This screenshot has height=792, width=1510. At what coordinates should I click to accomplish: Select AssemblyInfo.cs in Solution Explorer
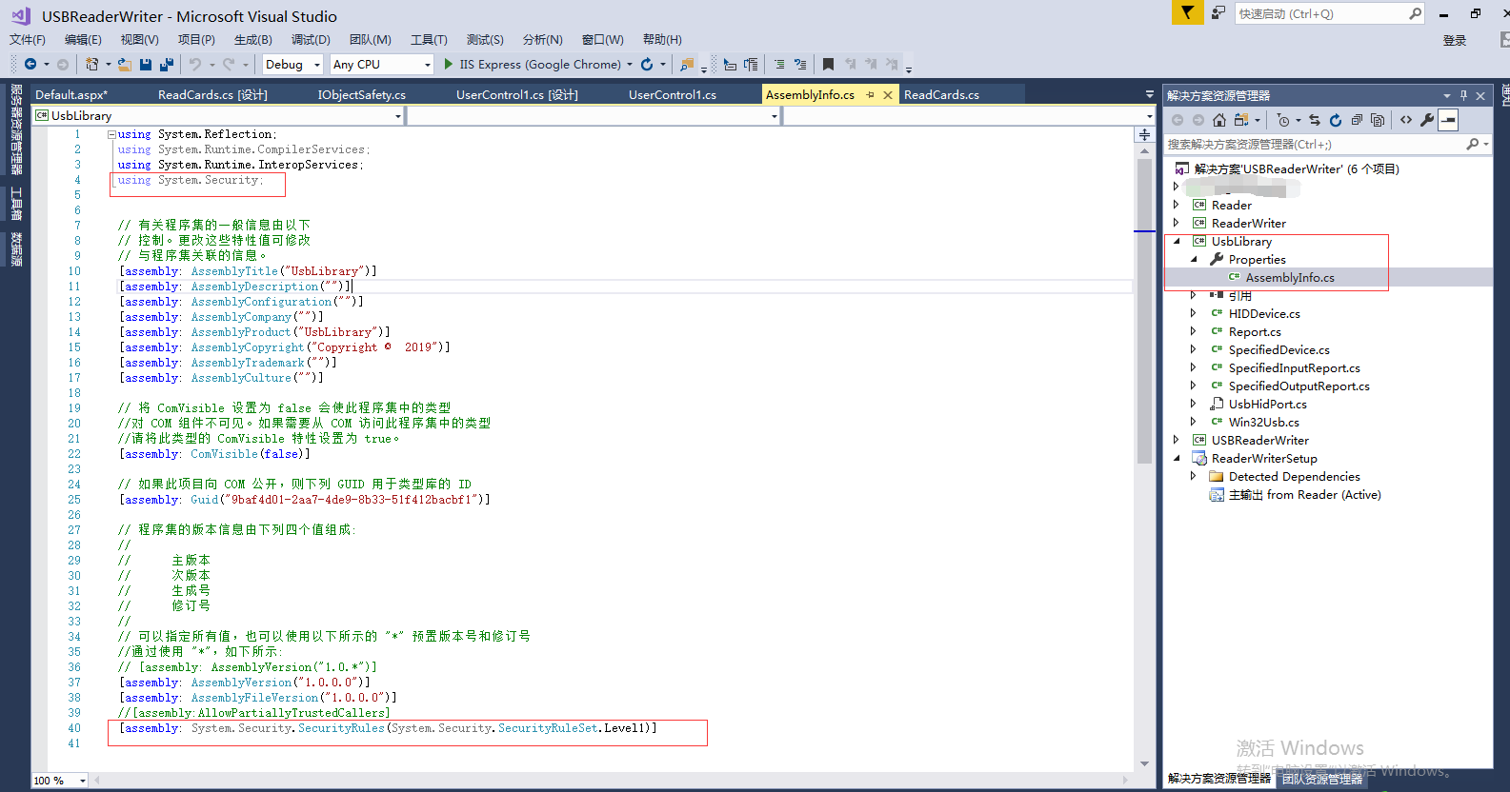(1290, 277)
